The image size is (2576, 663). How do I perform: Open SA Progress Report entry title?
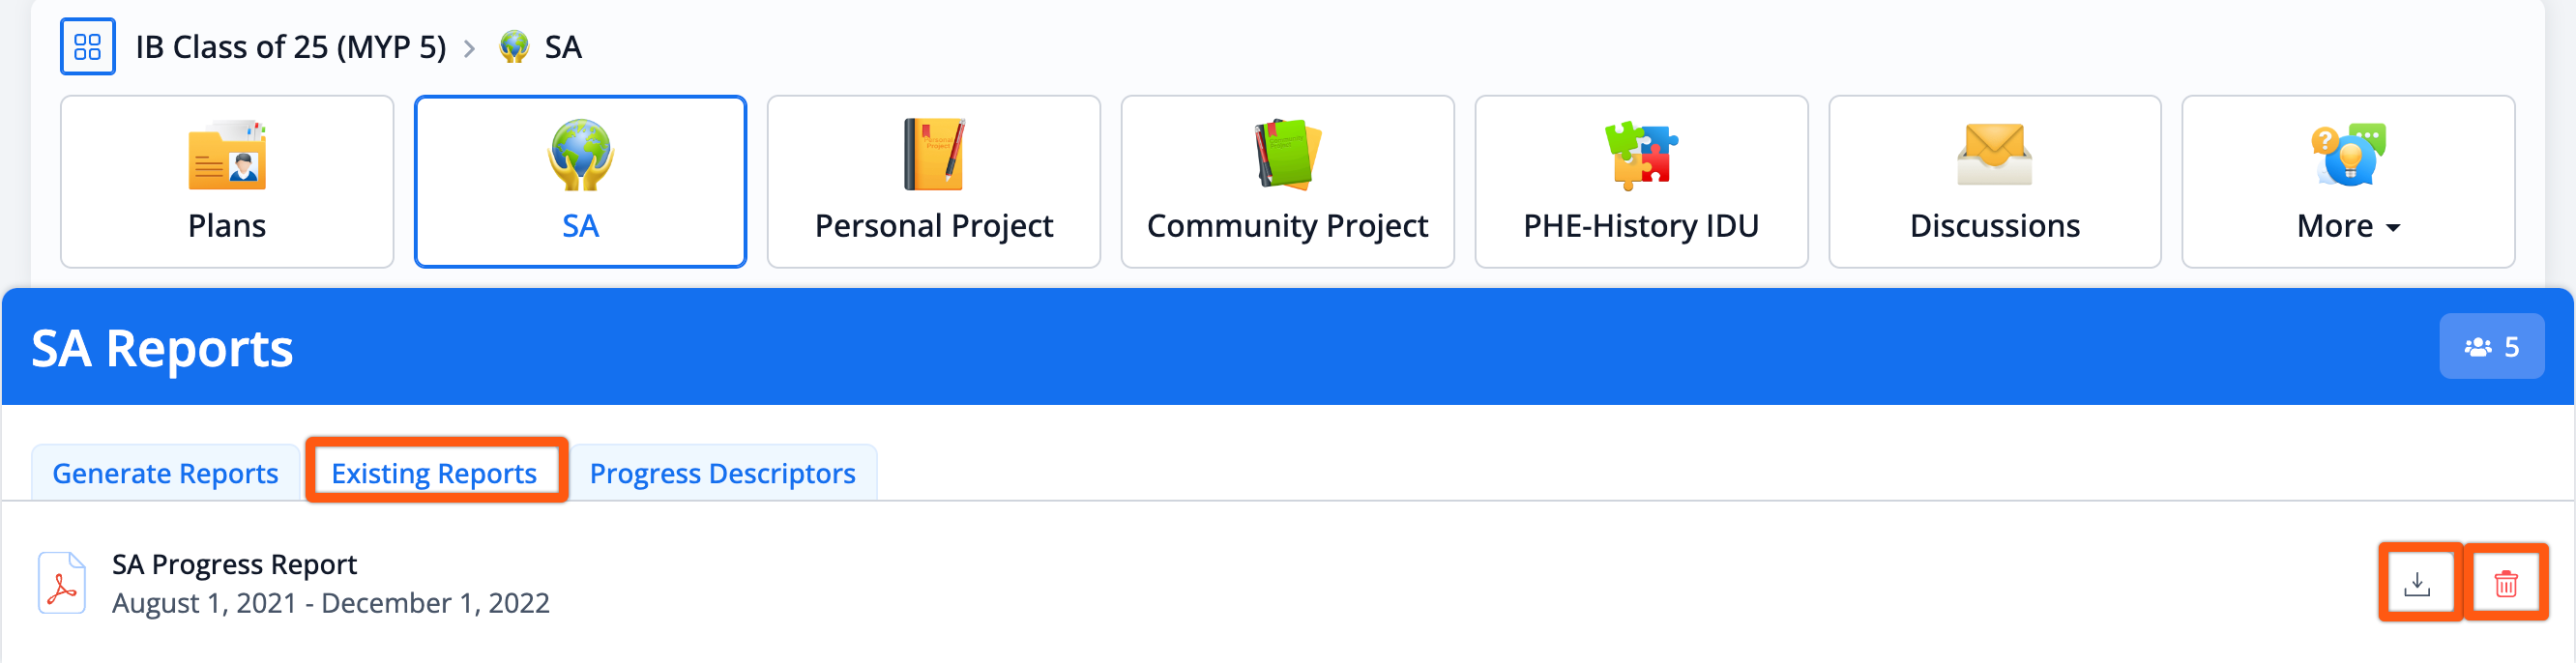click(234, 565)
